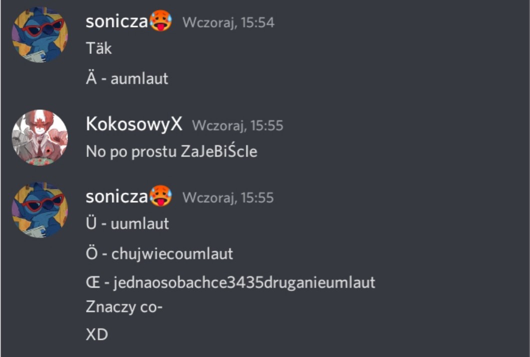Viewport: 530px width, 357px height.
Task: Click the message 'Ö - chujwiecoumlaut'
Action: click(159, 254)
